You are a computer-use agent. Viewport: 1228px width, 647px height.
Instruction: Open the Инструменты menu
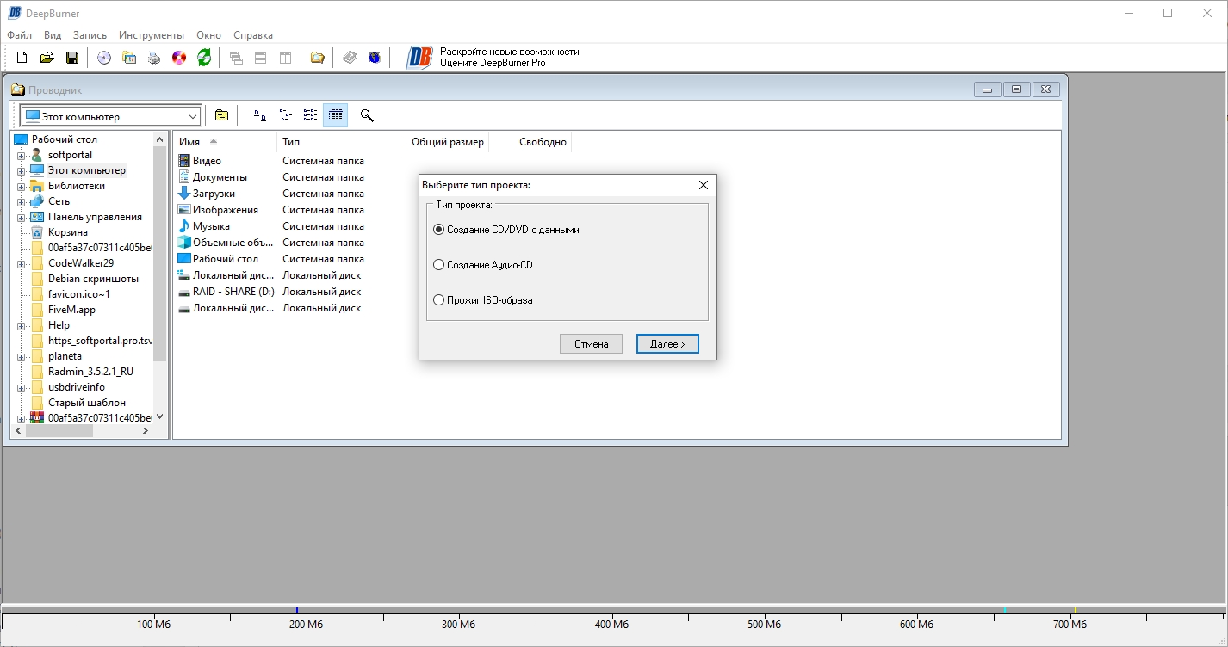pyautogui.click(x=152, y=35)
